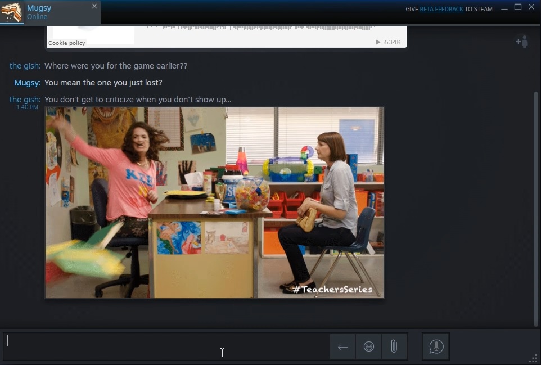
Task: Open the BETA FEEDBACK link
Action: [441, 10]
